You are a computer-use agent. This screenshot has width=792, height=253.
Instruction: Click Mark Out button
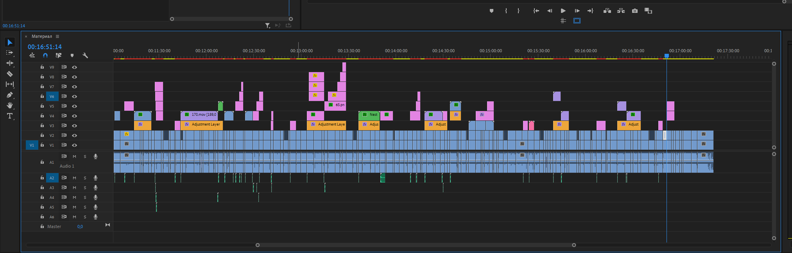(x=519, y=11)
